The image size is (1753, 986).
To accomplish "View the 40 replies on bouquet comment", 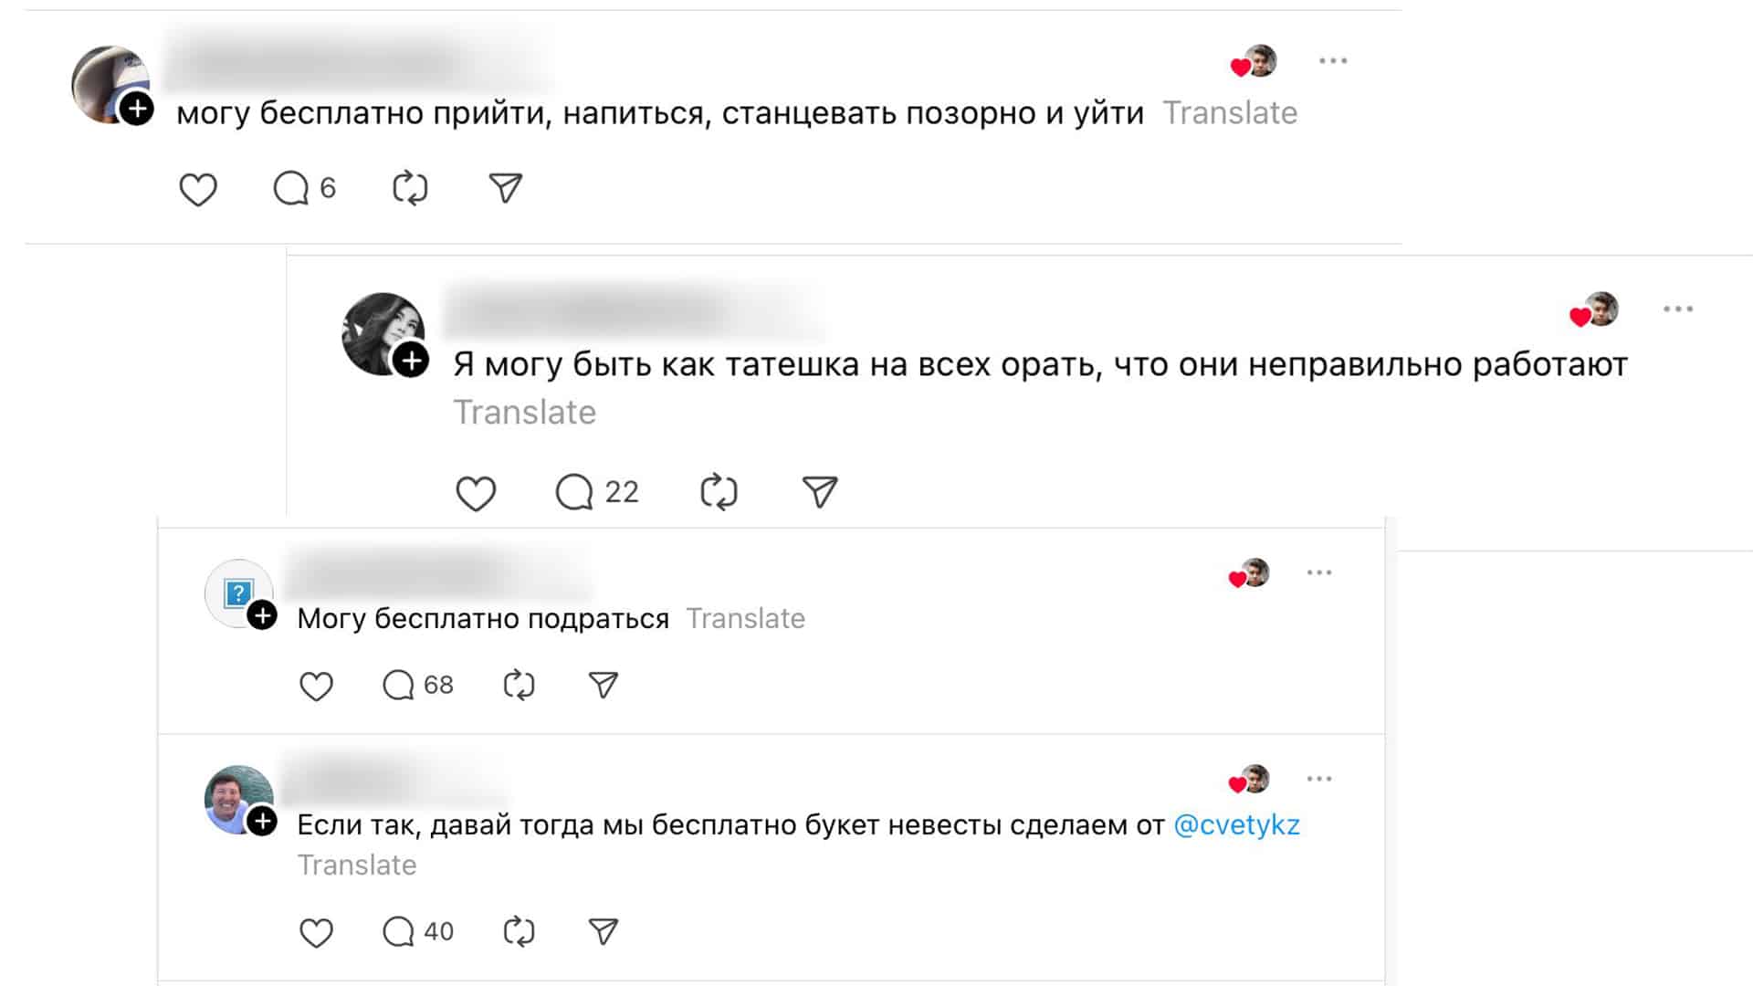I will tap(417, 931).
